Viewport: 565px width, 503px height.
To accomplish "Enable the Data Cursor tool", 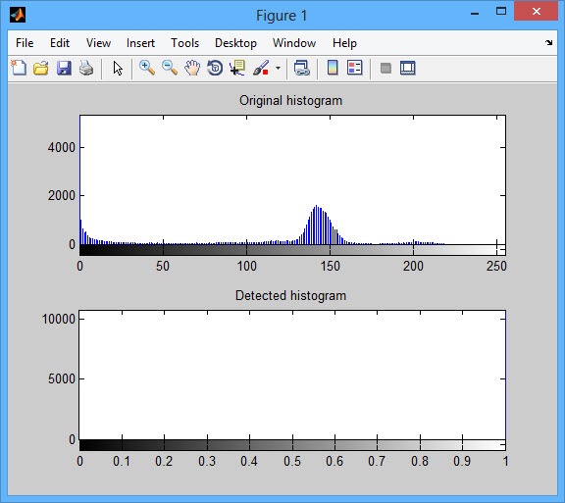I will tap(237, 68).
